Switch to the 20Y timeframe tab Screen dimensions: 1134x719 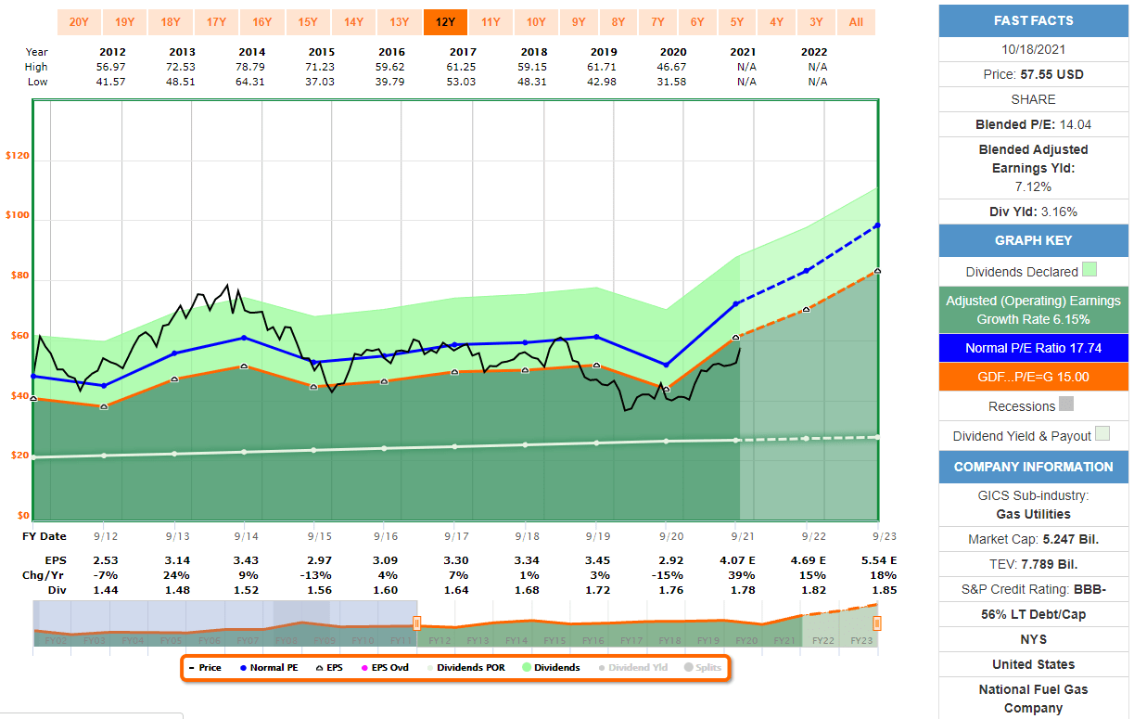click(77, 20)
